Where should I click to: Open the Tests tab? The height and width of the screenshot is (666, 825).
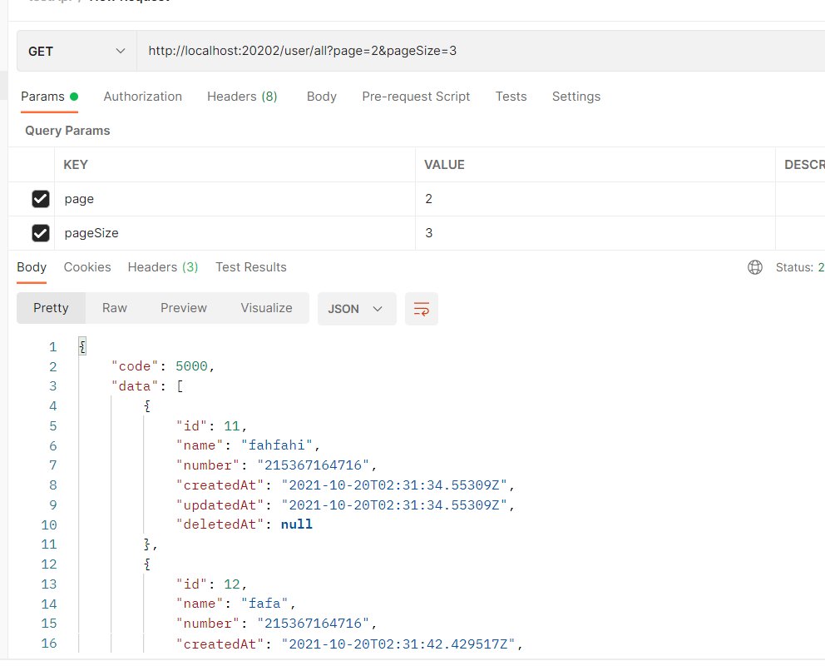[x=511, y=97]
